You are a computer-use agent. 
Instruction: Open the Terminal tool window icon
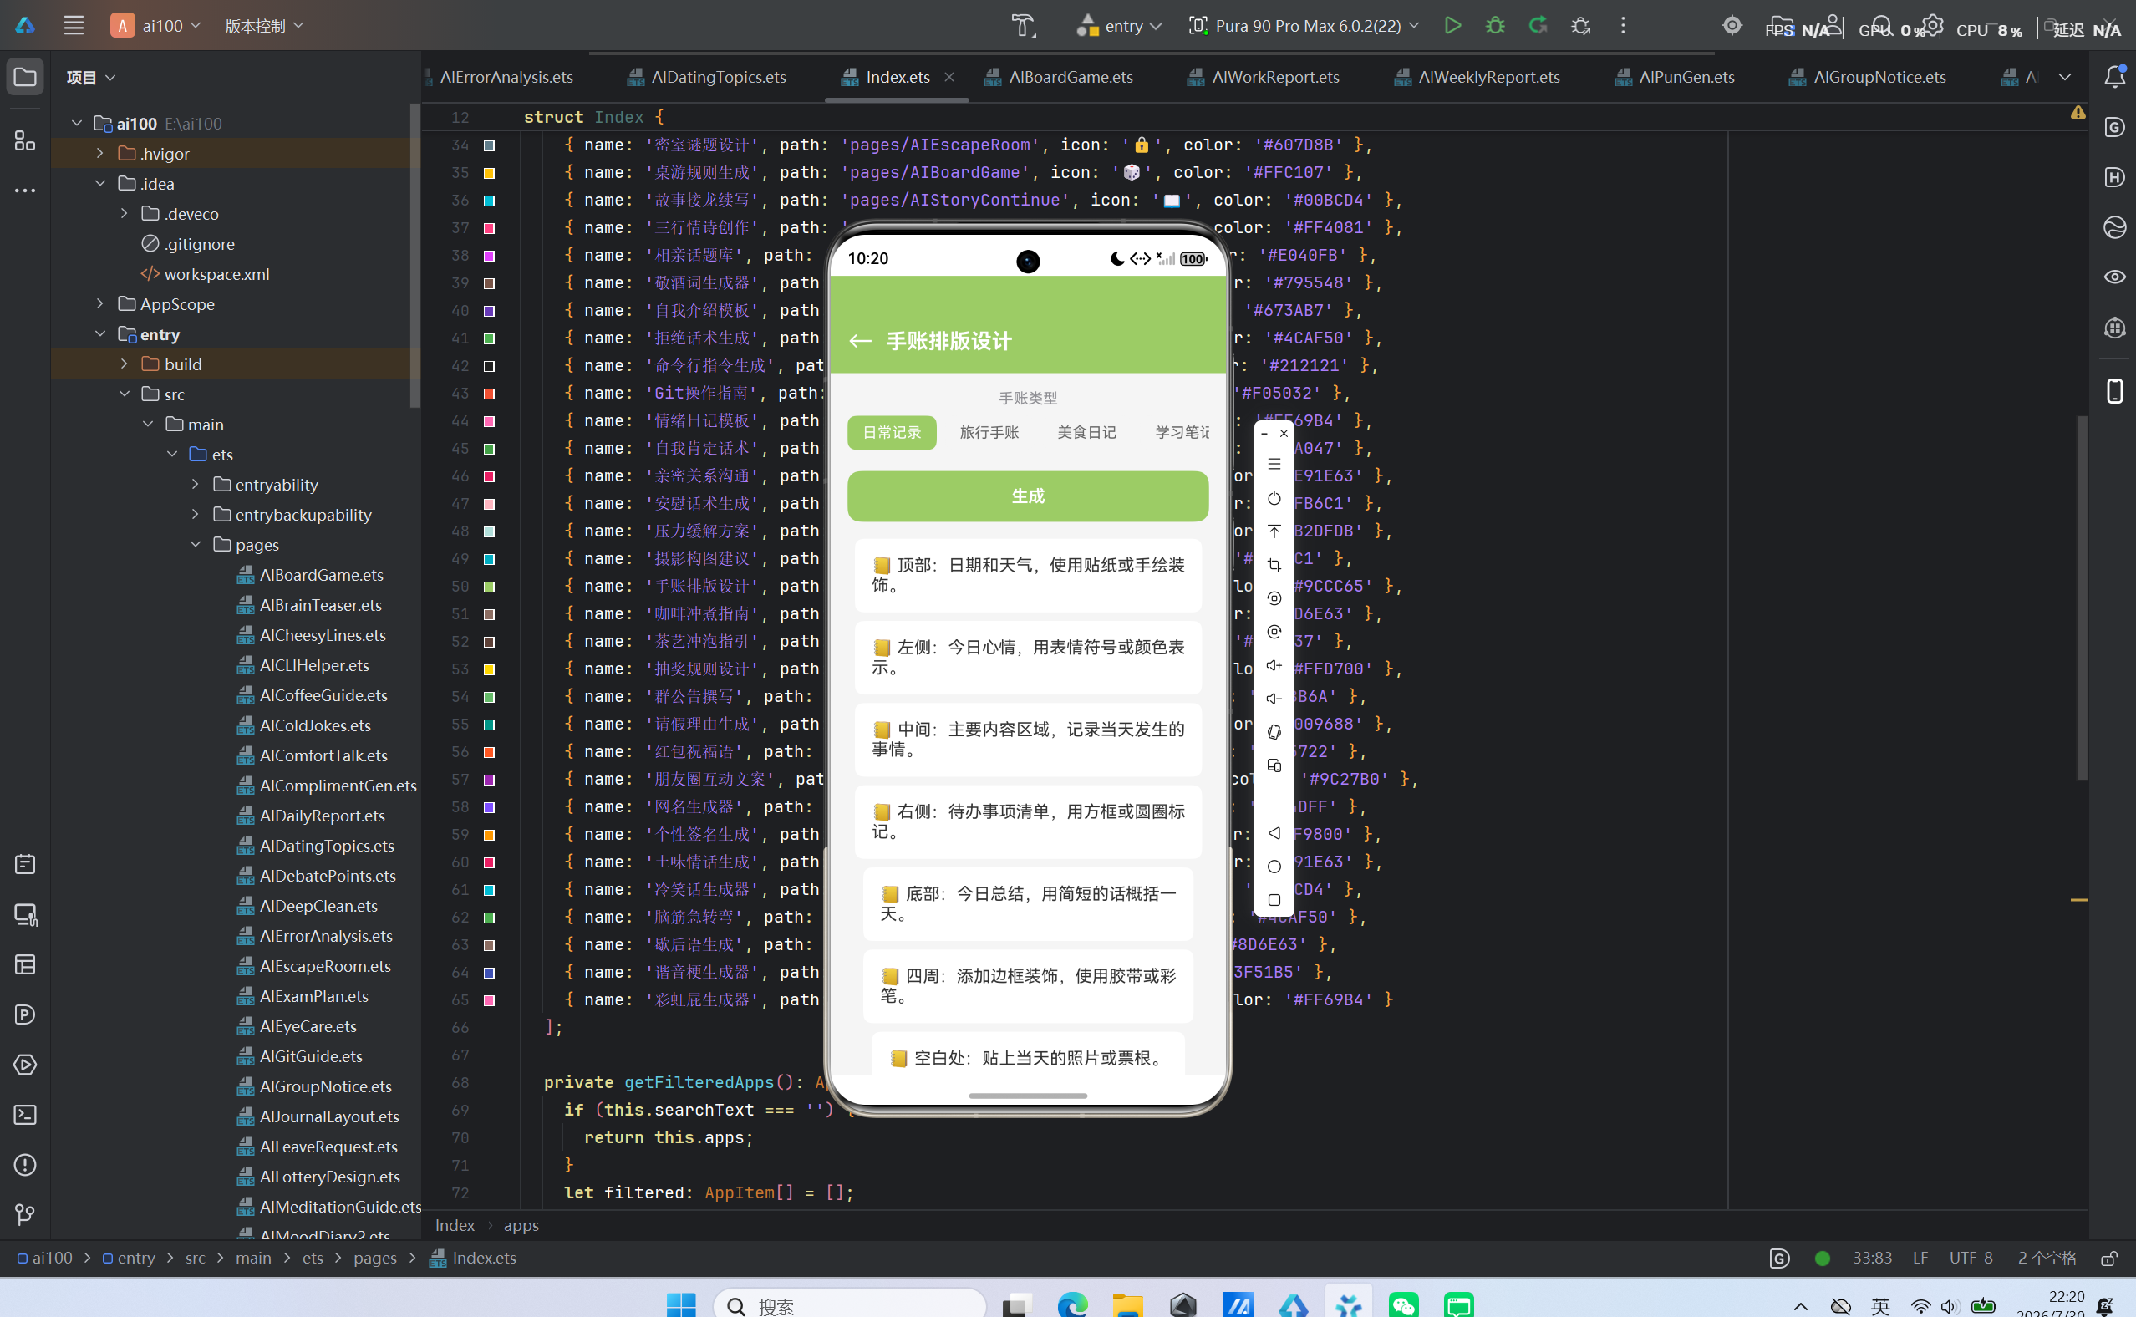point(25,1115)
